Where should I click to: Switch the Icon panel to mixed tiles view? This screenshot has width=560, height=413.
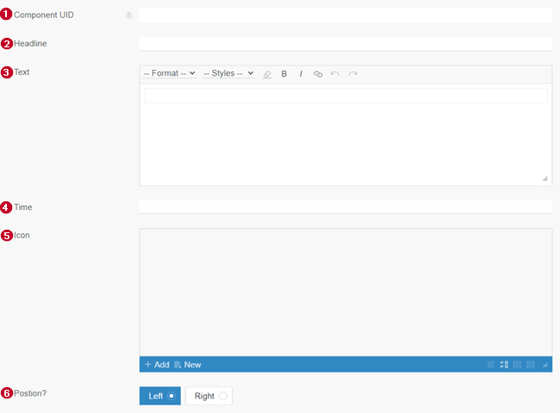[x=517, y=365]
